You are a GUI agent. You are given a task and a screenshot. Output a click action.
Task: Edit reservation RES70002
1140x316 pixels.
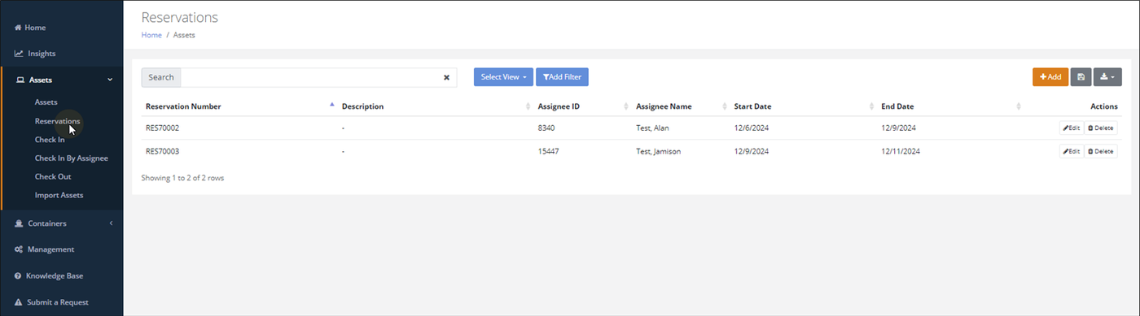(1071, 128)
